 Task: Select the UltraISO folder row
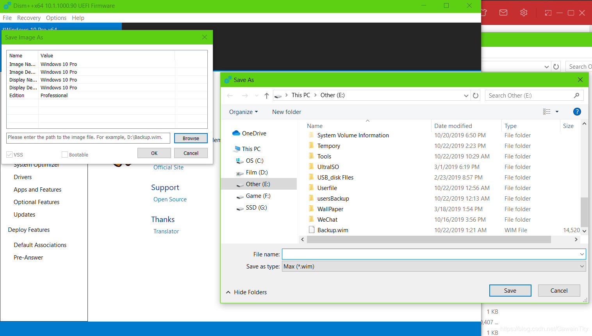click(x=440, y=167)
